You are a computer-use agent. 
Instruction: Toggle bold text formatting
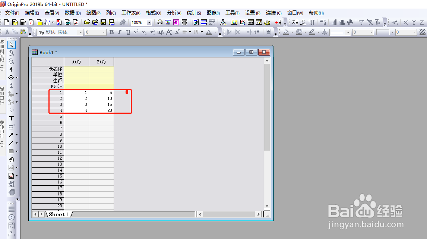pyautogui.click(x=112, y=32)
